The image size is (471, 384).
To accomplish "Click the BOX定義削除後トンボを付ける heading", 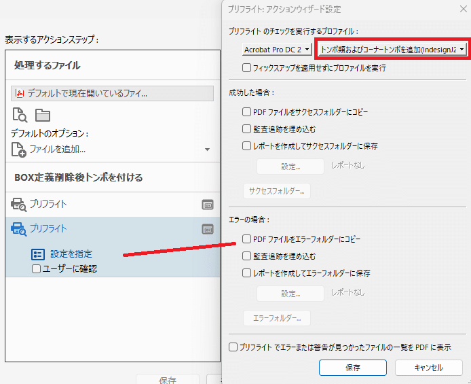I will pyautogui.click(x=79, y=177).
